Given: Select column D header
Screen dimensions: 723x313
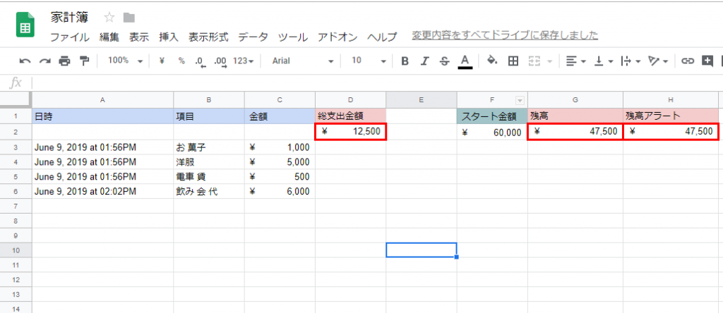Looking at the screenshot, I should (350, 99).
